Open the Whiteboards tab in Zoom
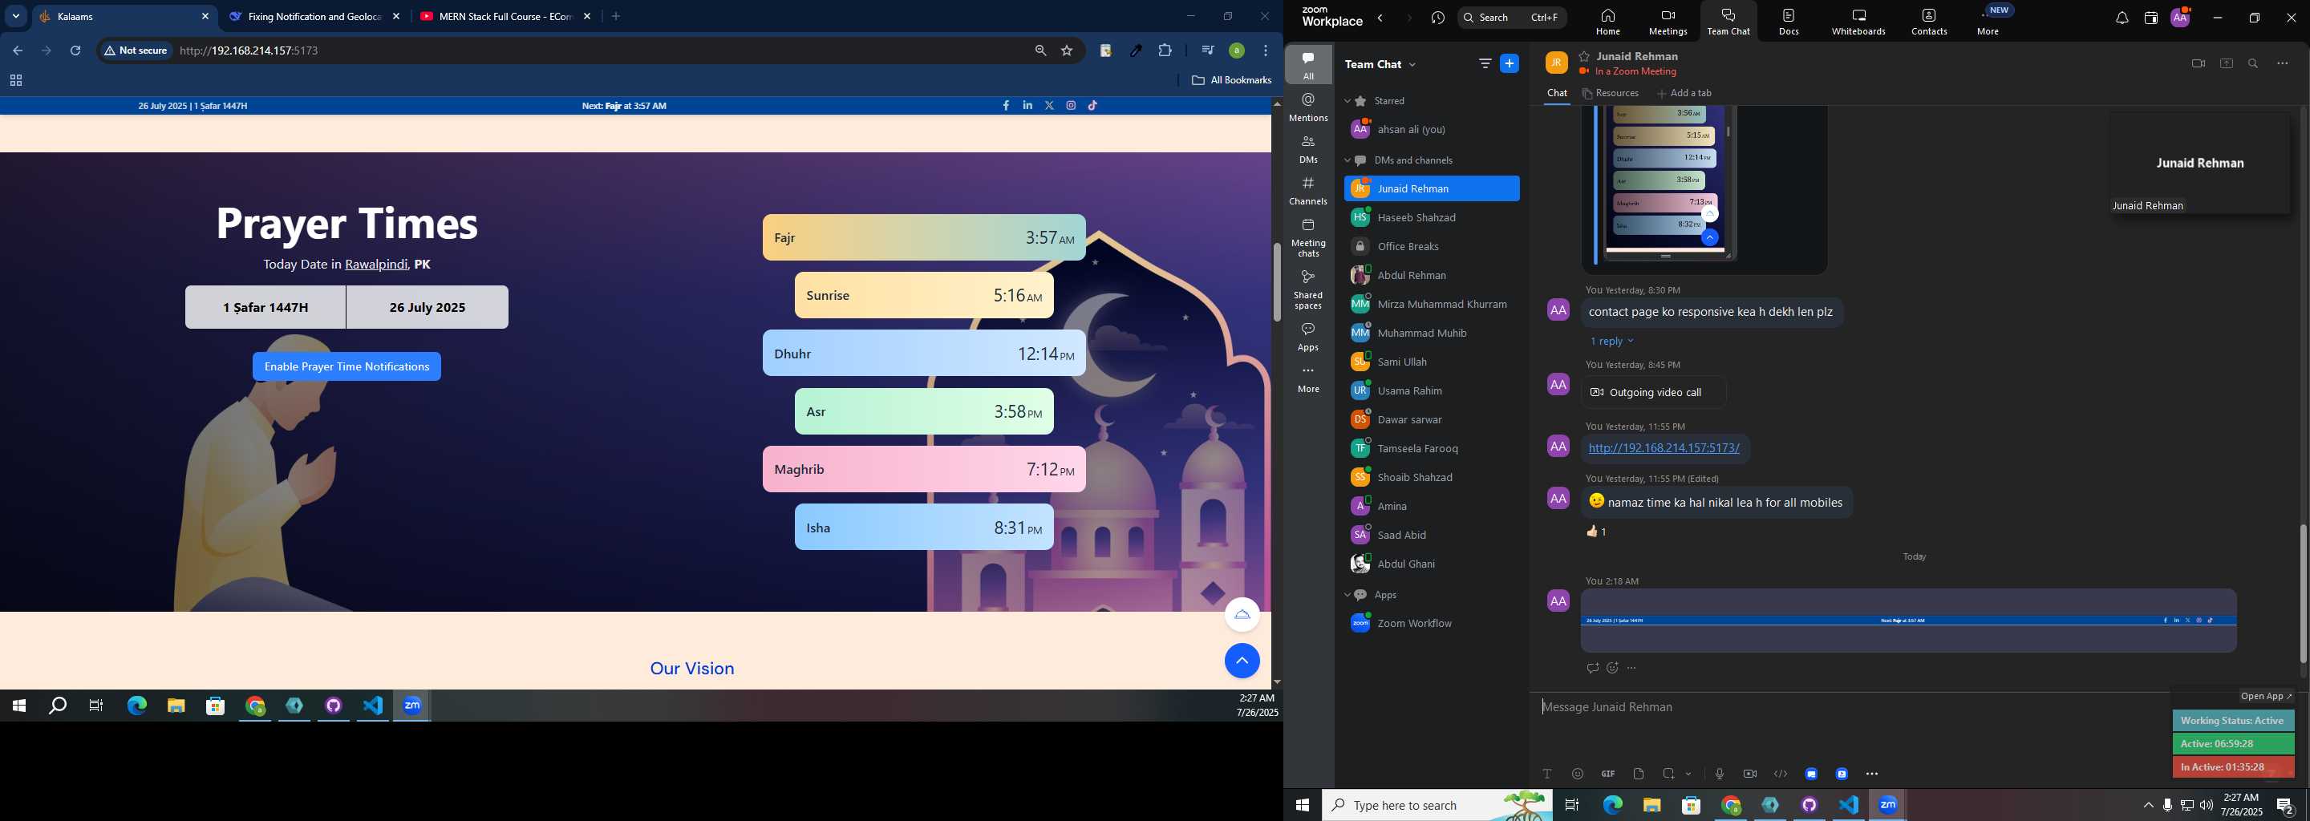2310x821 pixels. tap(1858, 22)
